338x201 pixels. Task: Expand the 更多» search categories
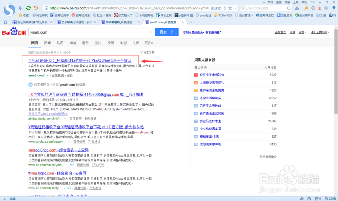pos(148,43)
